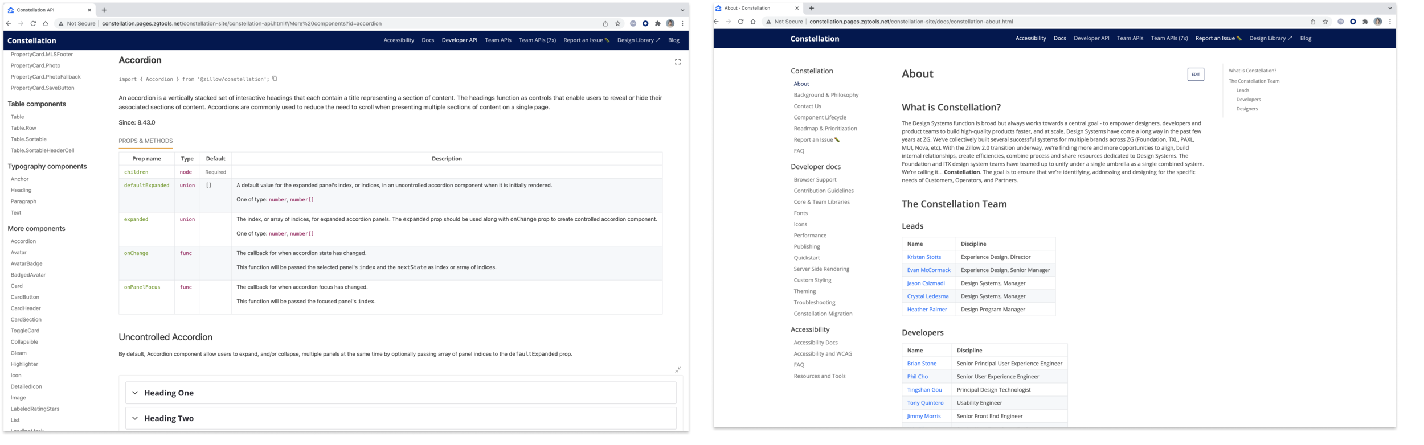Open Background & Philosophy sidebar link
This screenshot has height=445, width=1424.
click(x=826, y=95)
